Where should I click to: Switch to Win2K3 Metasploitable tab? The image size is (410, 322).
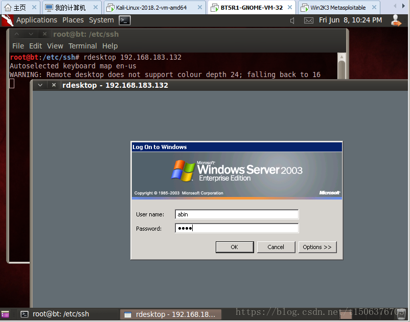coord(338,8)
